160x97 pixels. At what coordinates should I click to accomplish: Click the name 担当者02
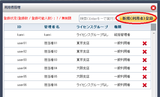(51, 51)
